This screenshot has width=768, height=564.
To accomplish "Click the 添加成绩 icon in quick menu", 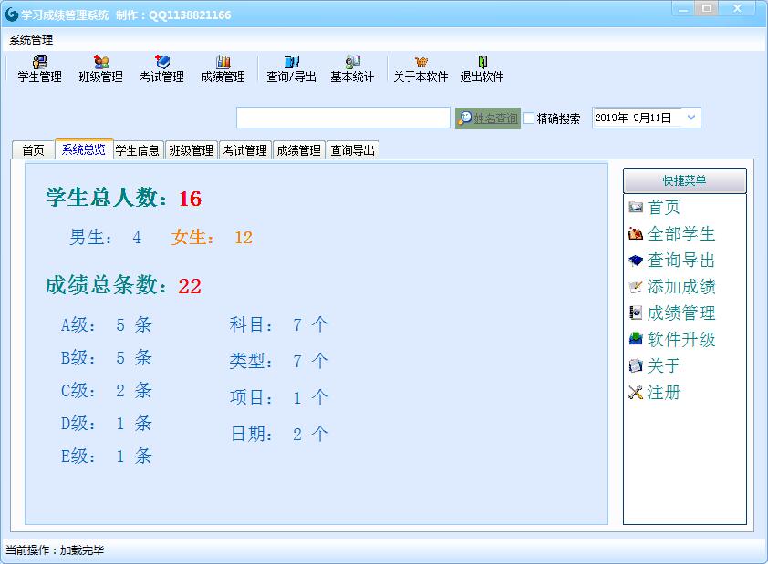I will point(636,287).
